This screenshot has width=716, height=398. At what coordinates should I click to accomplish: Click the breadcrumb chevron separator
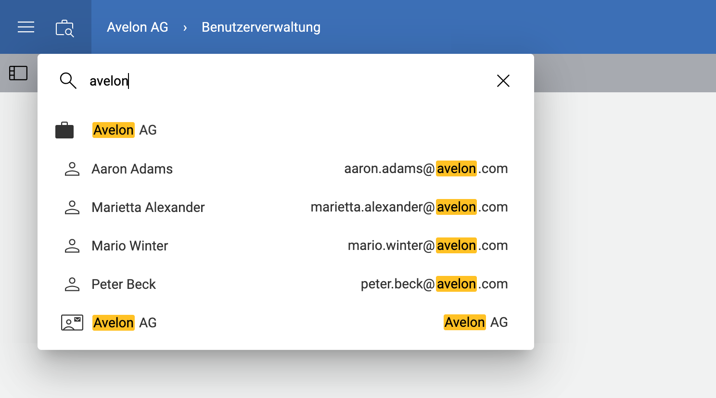185,28
